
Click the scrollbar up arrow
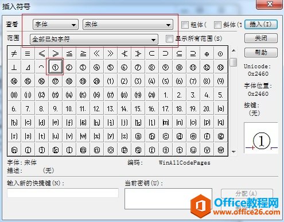coord(234,50)
